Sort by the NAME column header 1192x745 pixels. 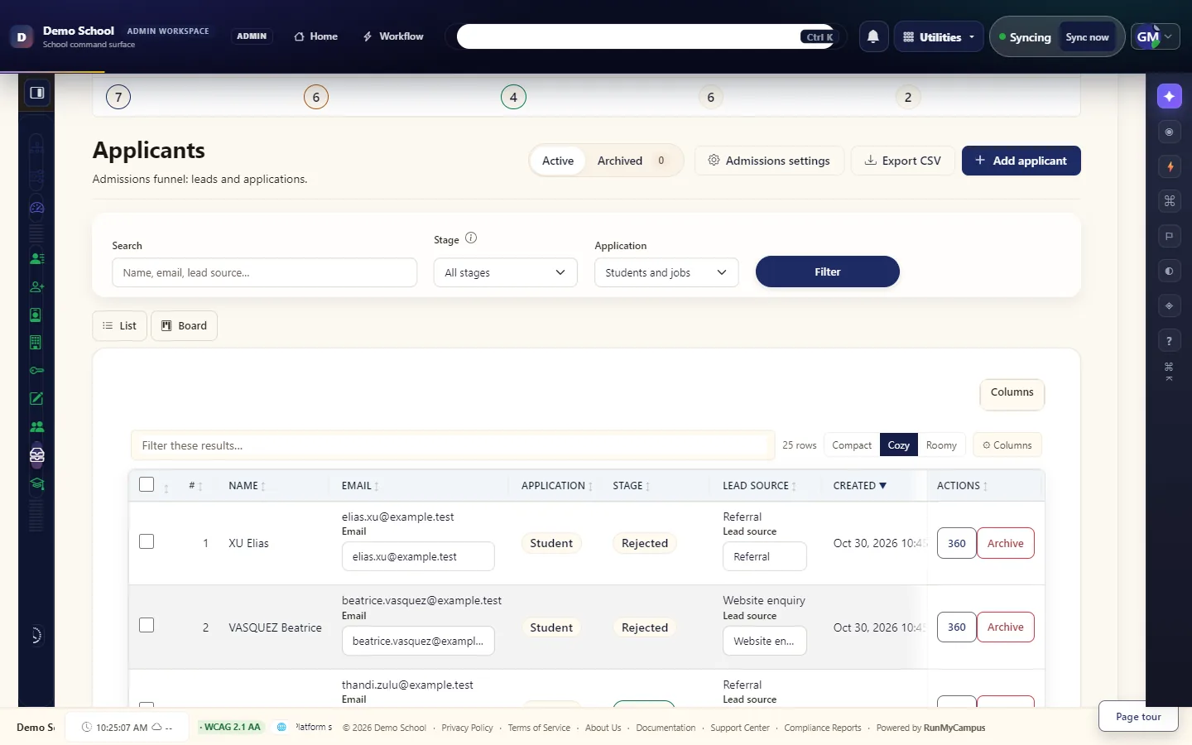tap(247, 486)
